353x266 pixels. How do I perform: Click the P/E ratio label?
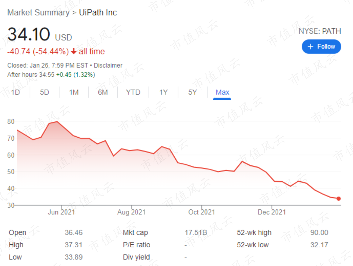136,245
